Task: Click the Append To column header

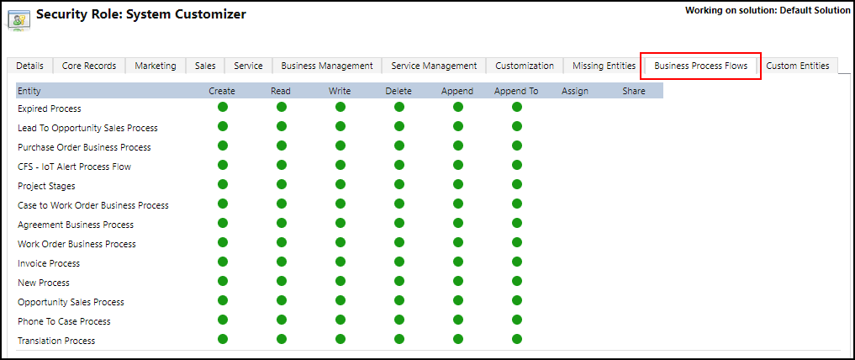Action: [516, 91]
